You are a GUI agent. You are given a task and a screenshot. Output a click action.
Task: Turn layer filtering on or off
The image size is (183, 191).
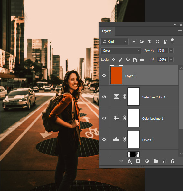pos(172,41)
